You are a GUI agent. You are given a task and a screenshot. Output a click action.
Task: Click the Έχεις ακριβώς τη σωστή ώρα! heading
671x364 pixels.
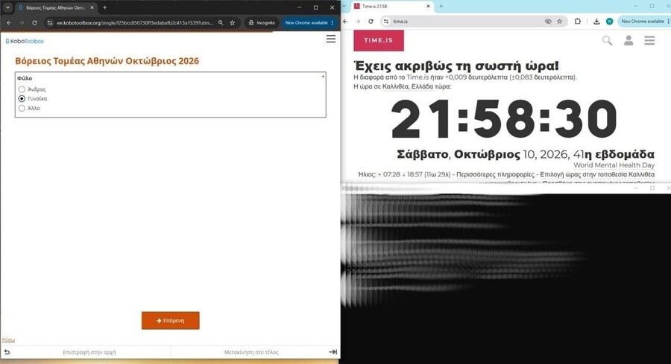click(x=456, y=66)
